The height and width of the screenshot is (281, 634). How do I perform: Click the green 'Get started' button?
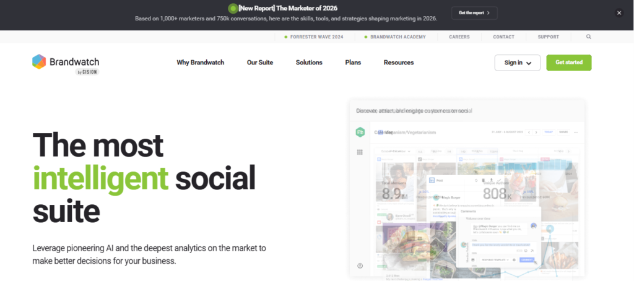pos(569,63)
